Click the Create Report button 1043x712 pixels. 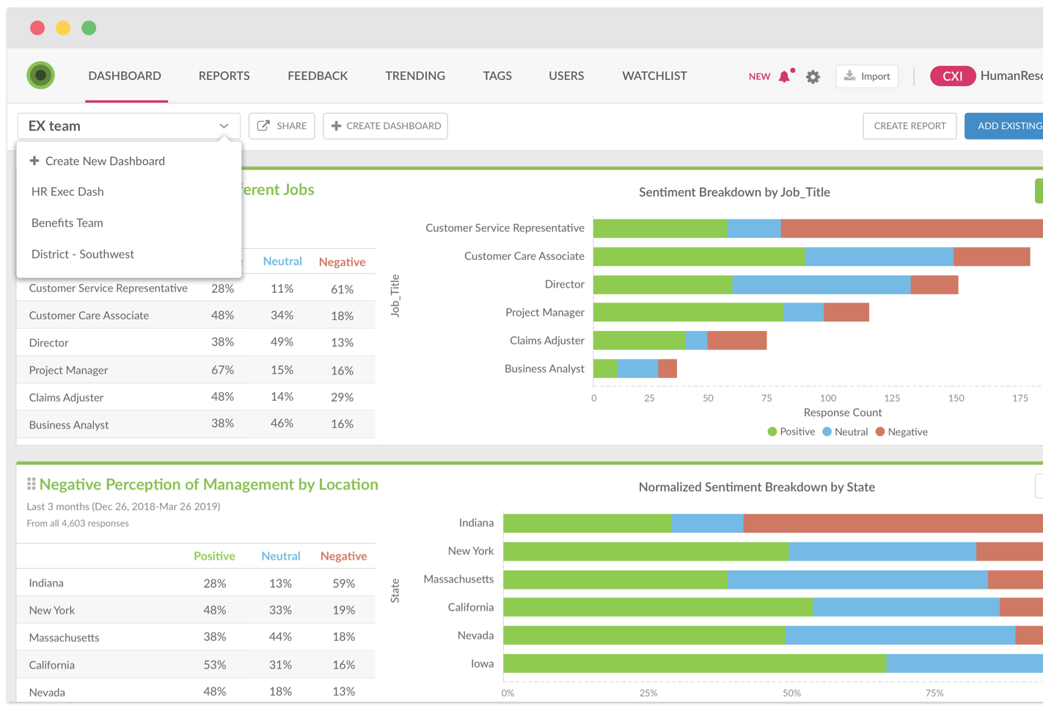(x=910, y=126)
